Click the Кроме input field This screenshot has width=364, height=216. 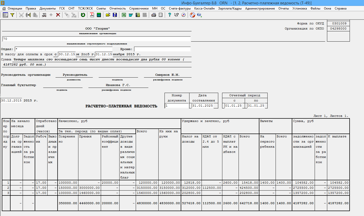[162, 49]
